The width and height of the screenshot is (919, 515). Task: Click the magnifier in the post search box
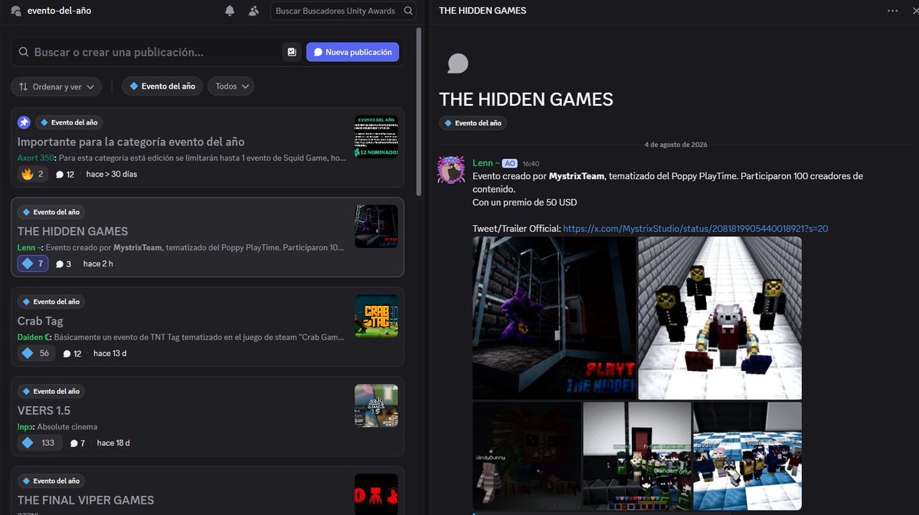tap(24, 53)
